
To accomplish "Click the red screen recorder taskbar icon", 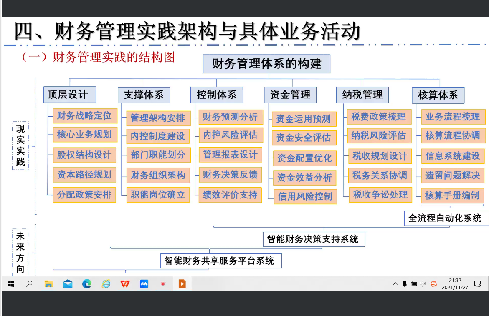I will (163, 284).
